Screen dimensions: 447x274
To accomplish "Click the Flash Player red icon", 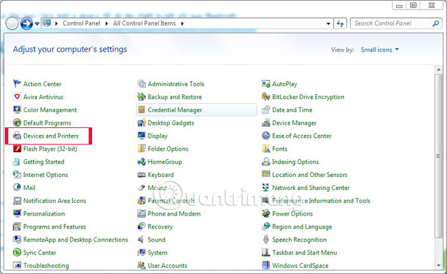I will (17, 149).
